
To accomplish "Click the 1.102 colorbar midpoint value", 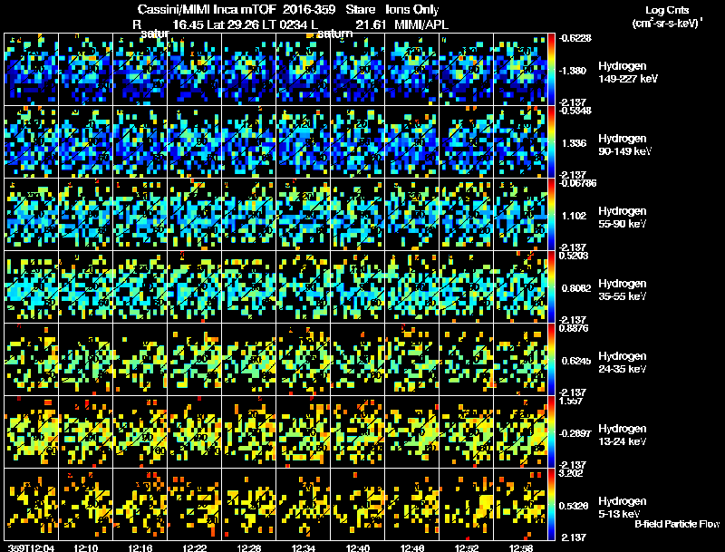I will (575, 216).
